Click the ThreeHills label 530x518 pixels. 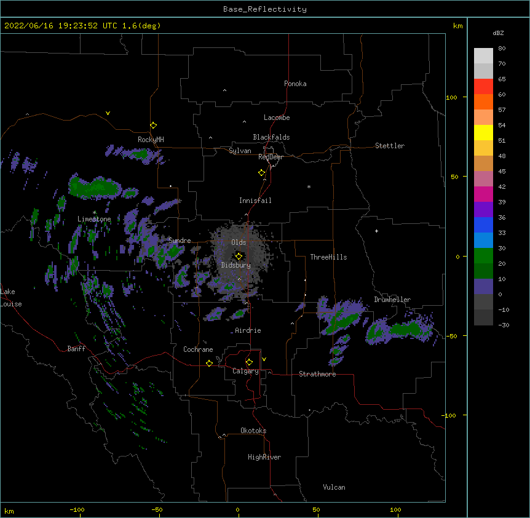point(328,257)
